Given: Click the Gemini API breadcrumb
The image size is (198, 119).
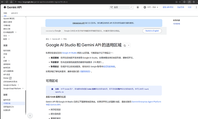Looking at the screenshot, I should 56,39.
